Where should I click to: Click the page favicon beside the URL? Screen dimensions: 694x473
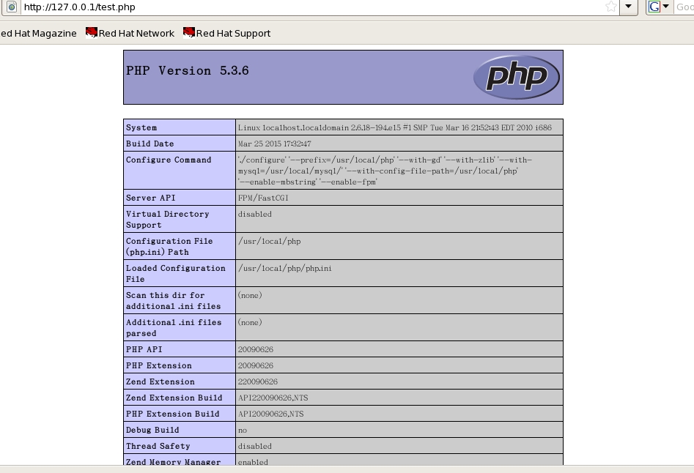click(x=12, y=7)
